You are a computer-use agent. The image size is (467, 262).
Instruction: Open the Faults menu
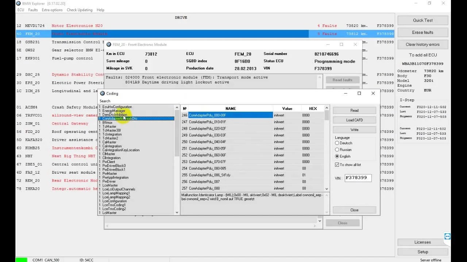pos(33,10)
